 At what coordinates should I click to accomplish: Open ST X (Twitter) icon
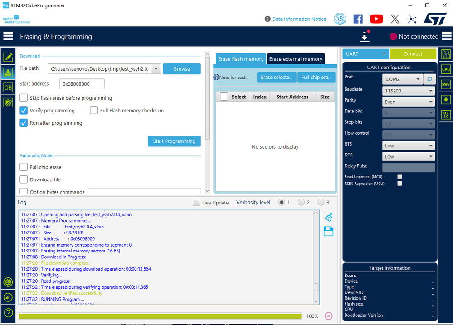coord(395,19)
